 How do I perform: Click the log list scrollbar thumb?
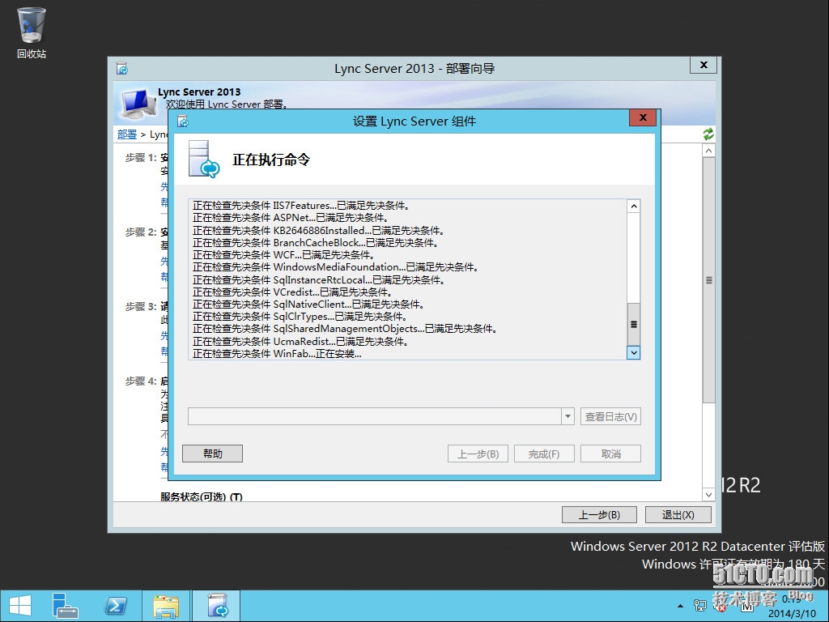coord(633,324)
